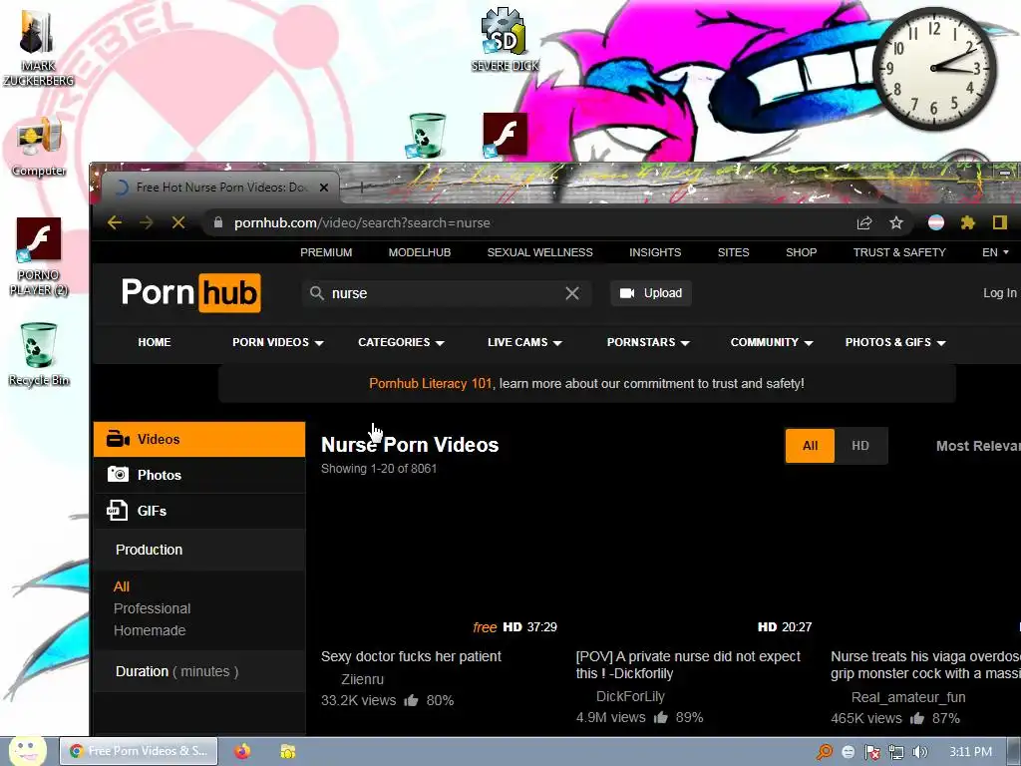The image size is (1021, 766).
Task: Click the site search input field
Action: (446, 293)
